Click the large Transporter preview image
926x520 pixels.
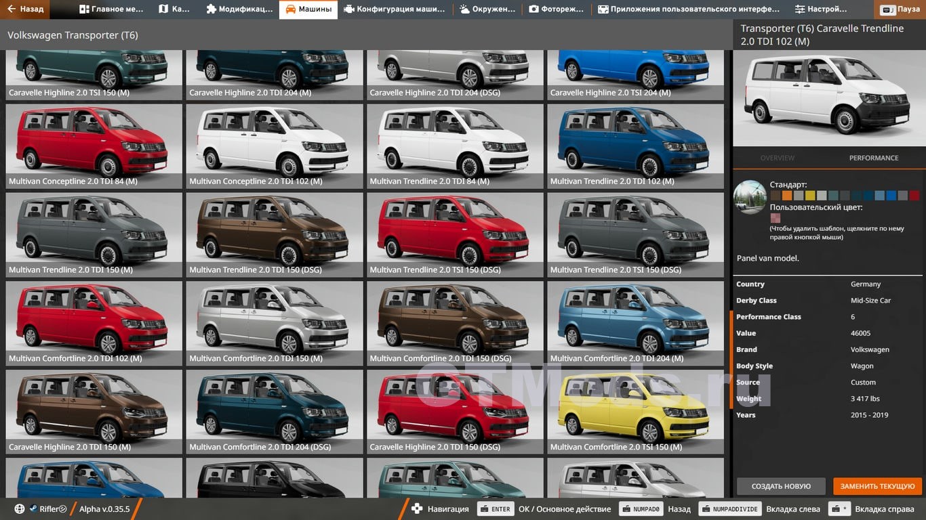[829, 99]
